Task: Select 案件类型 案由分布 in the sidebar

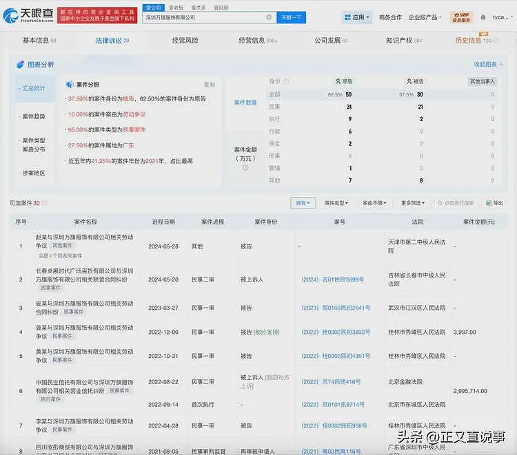Action: [x=34, y=145]
